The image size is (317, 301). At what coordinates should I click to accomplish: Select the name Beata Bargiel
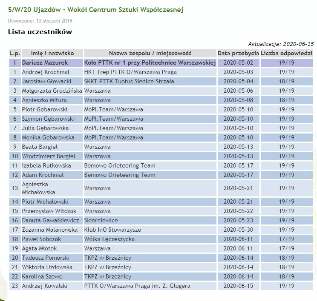(x=40, y=147)
